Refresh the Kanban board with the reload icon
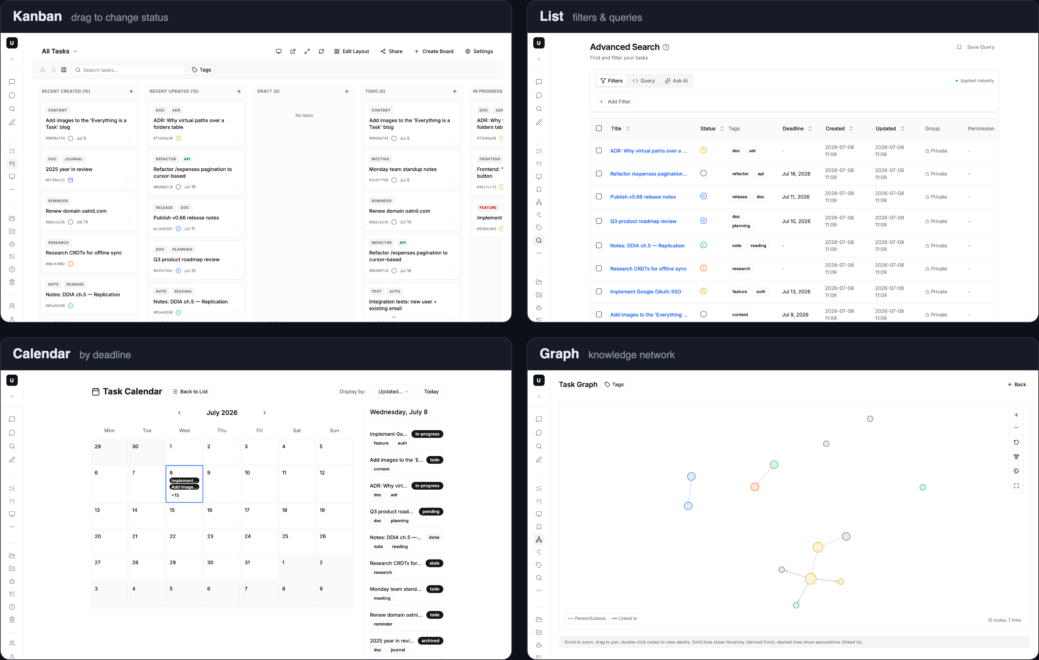The width and height of the screenshot is (1039, 660). click(x=321, y=51)
